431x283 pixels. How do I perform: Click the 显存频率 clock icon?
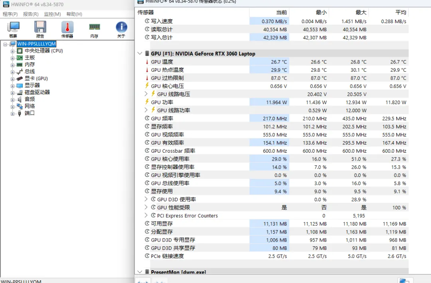[x=147, y=126]
